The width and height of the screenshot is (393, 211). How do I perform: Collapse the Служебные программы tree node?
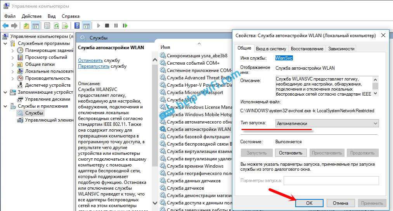click(5, 43)
